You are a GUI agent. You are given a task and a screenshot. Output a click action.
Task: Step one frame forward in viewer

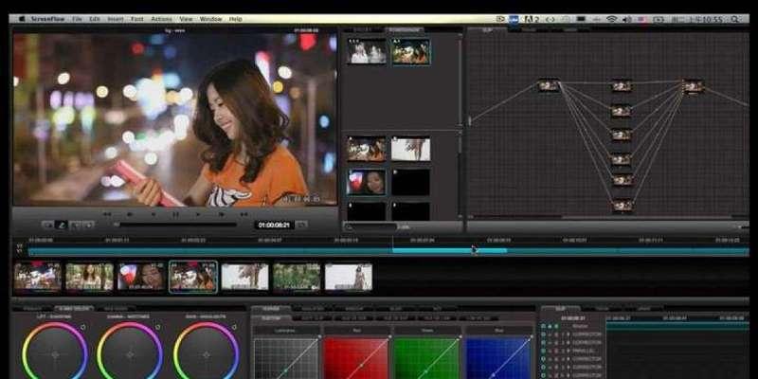pos(222,214)
